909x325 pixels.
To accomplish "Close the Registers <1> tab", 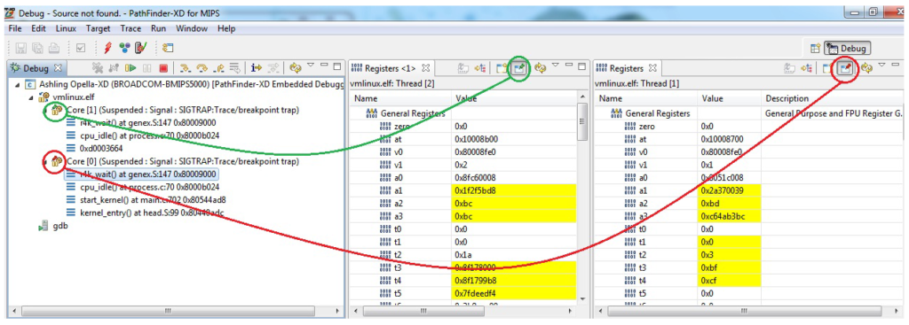I will tap(425, 68).
